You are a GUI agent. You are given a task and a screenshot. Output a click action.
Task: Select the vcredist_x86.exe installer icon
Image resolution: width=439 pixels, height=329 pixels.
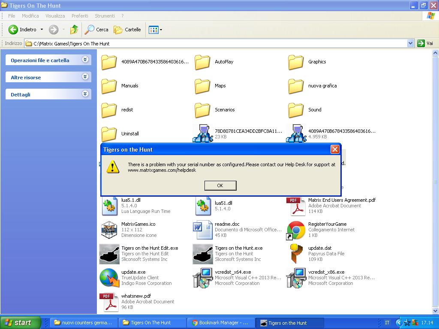[296, 278]
